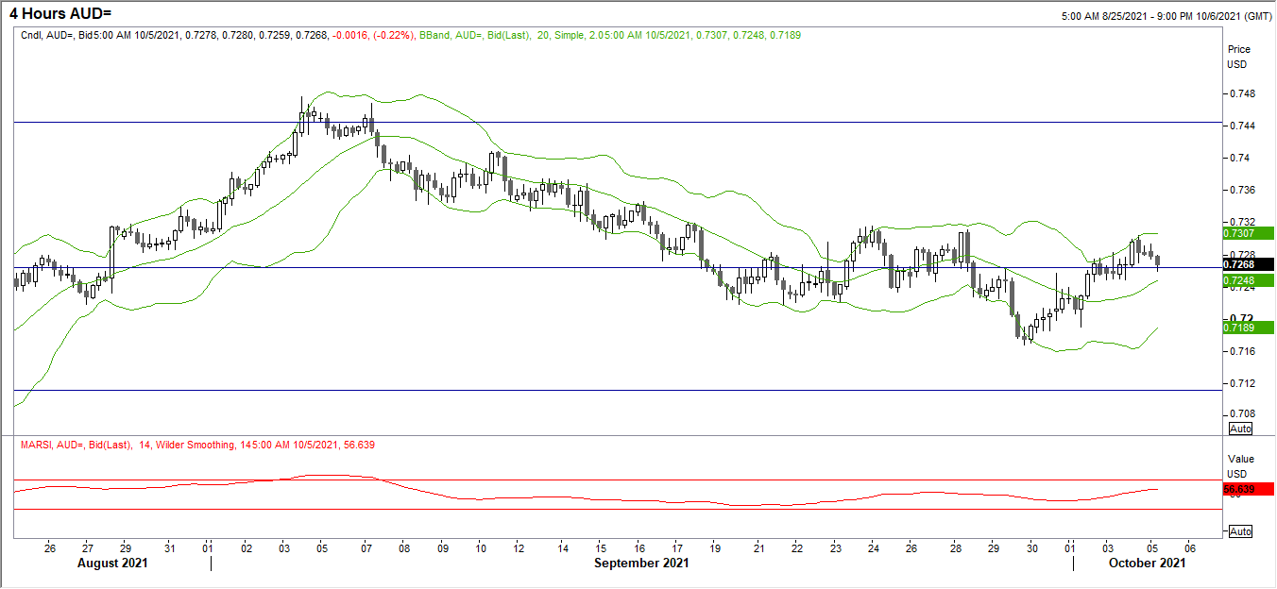Click the 'Price USD' axis heading
Viewport: 1277px width, 589px height.
[1237, 56]
